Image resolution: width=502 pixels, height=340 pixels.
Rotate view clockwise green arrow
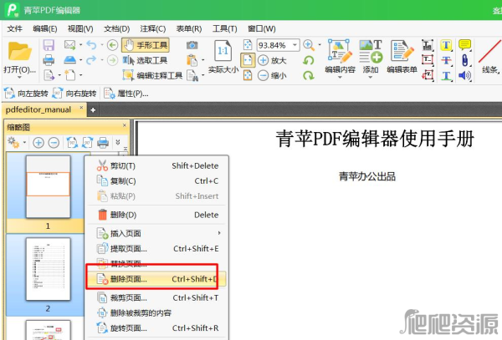pos(308,75)
